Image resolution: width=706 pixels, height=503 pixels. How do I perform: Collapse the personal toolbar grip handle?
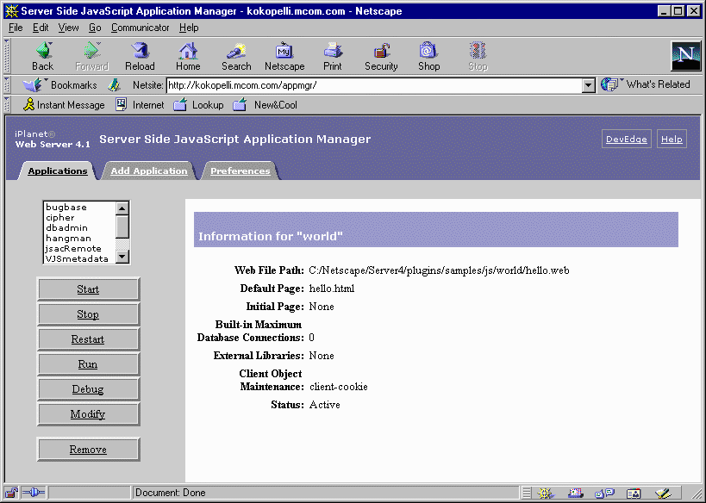[7, 104]
